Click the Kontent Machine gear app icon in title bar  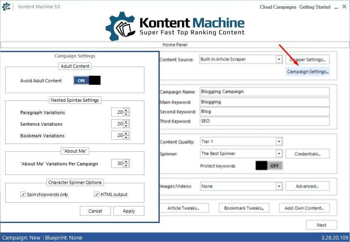pyautogui.click(x=6, y=7)
